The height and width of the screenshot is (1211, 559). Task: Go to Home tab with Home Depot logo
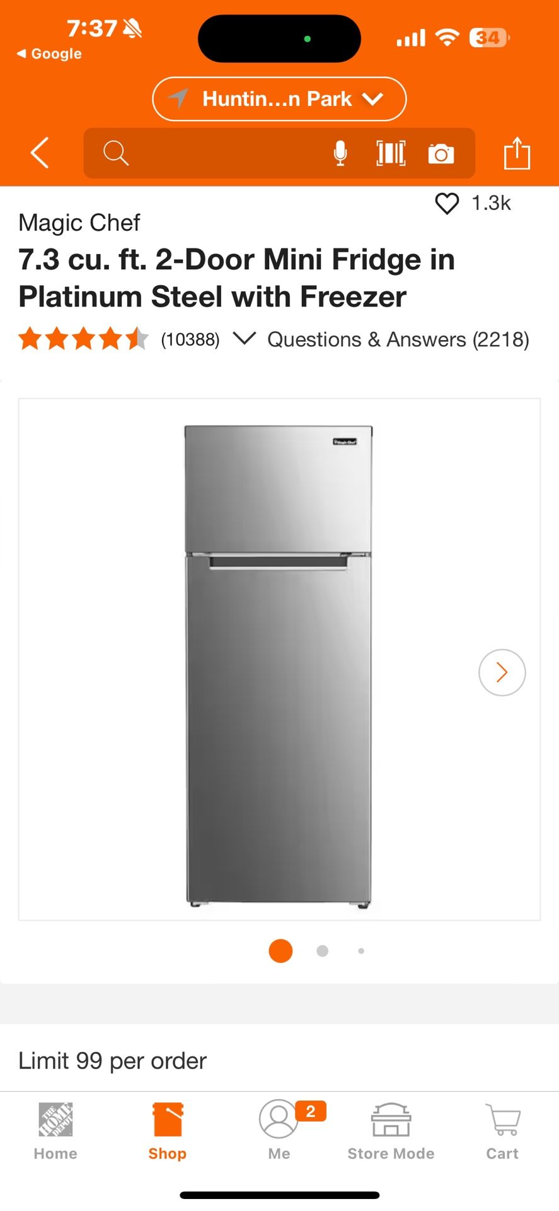point(55,1132)
